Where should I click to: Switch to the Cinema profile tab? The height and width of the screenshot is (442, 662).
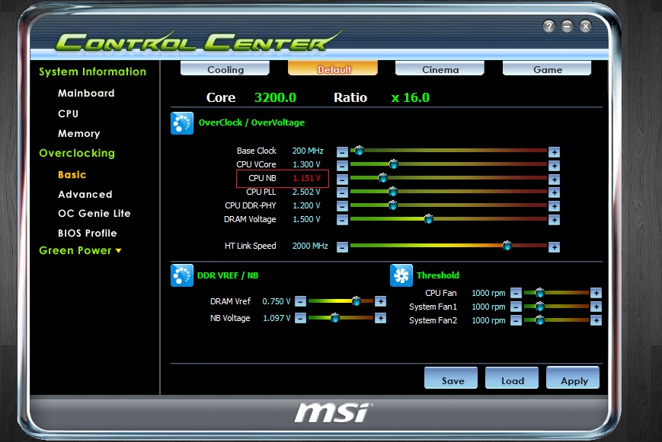(x=440, y=68)
